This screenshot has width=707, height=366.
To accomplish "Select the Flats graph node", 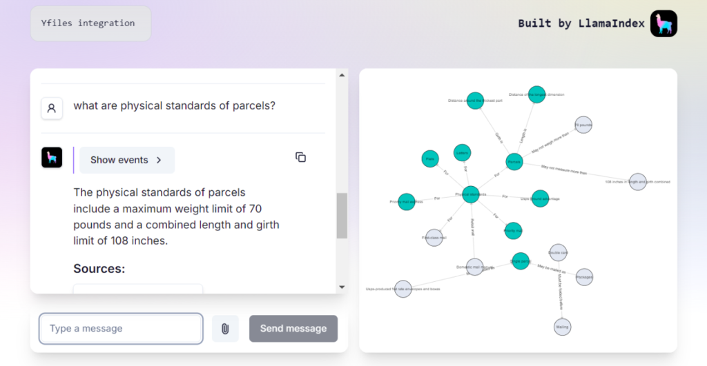I will (430, 159).
